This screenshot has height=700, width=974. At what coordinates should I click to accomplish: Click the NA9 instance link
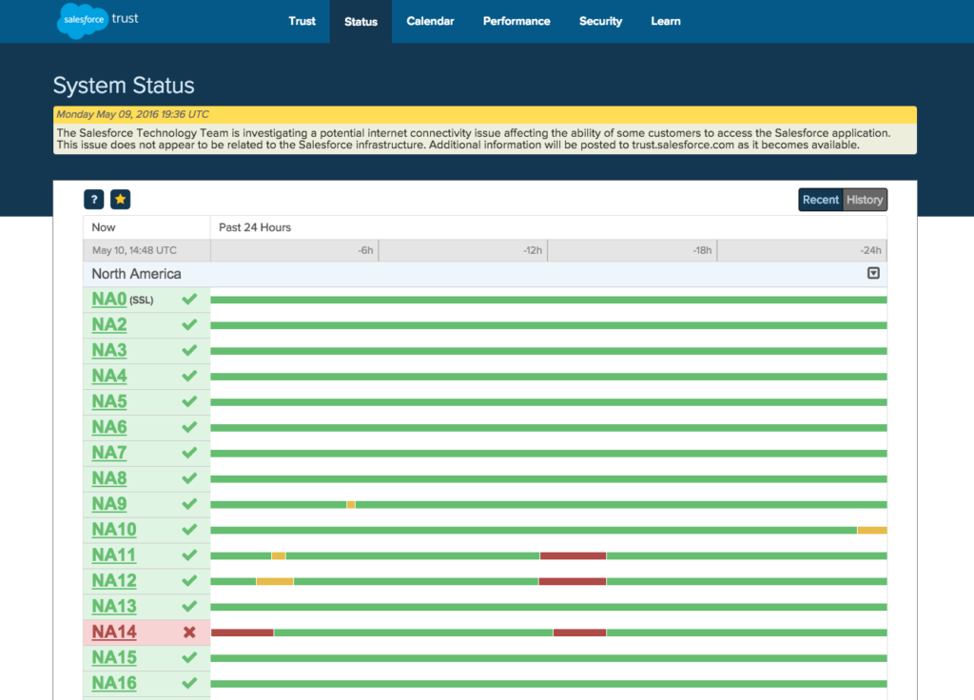point(109,504)
